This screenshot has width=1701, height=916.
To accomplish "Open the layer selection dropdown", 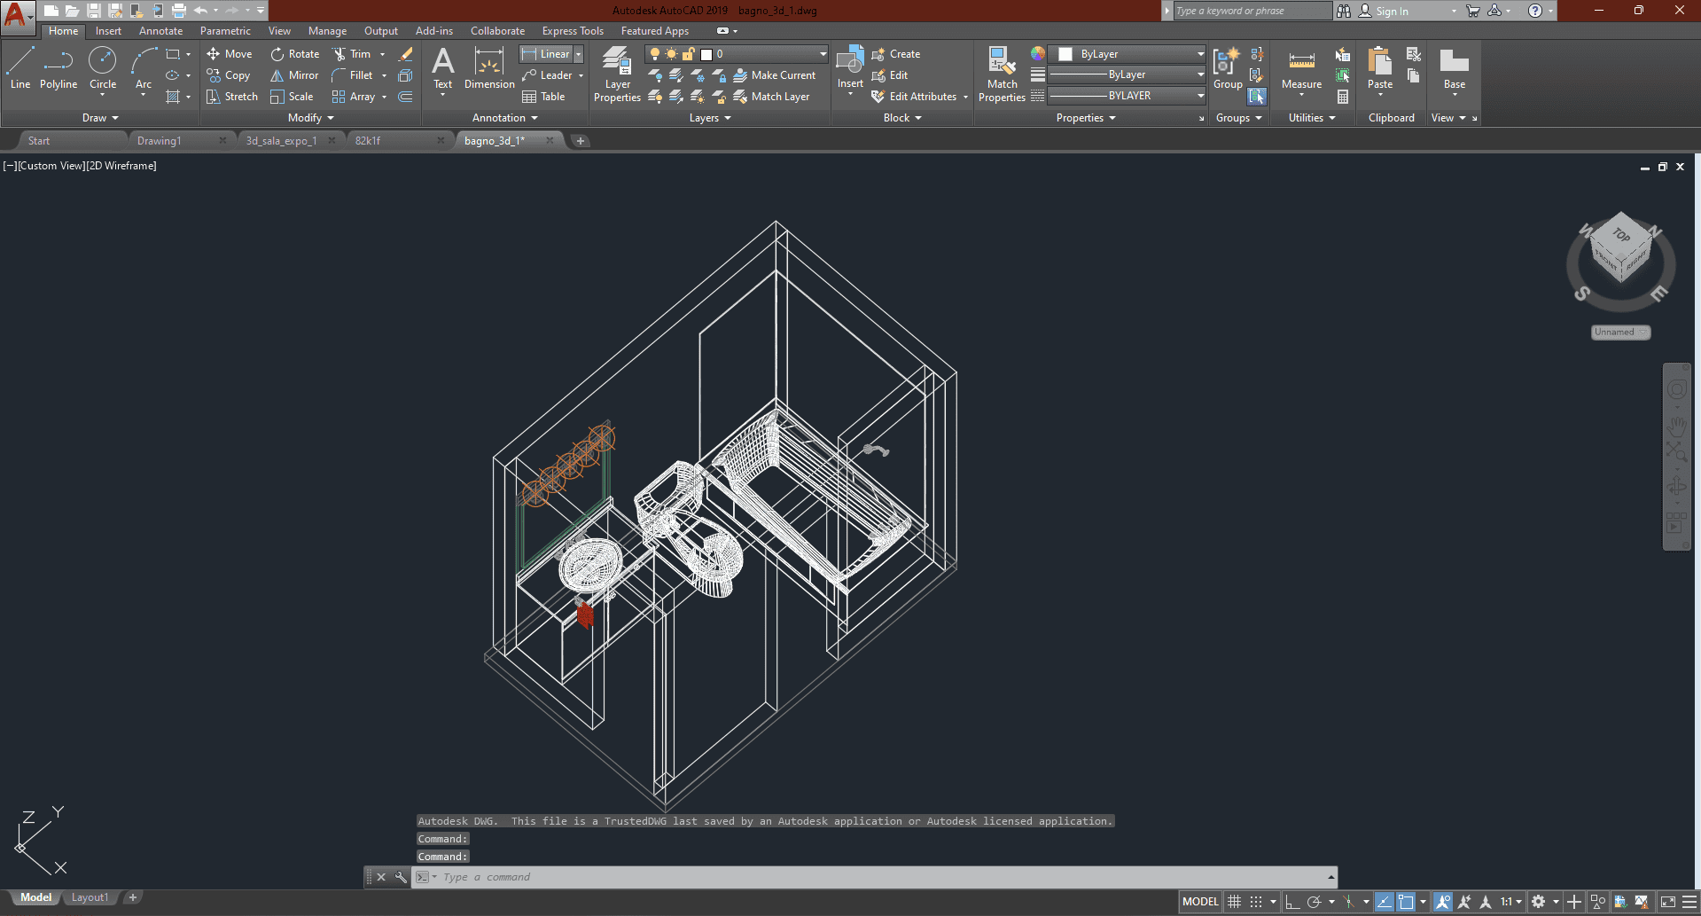I will [x=822, y=54].
